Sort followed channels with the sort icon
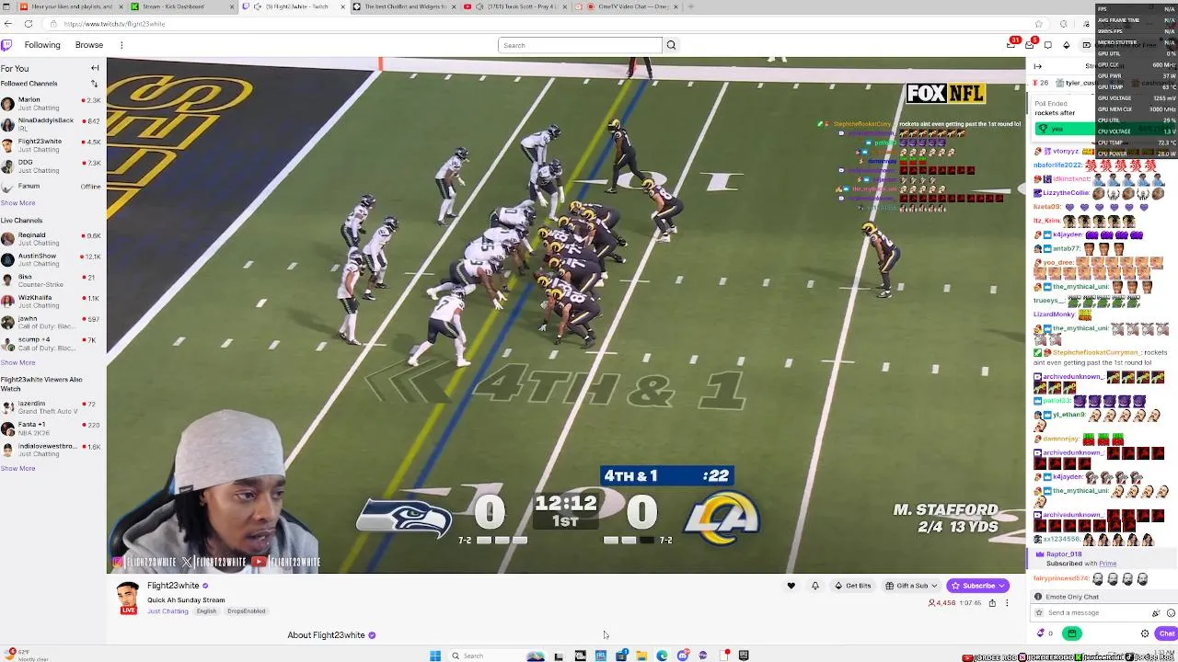Viewport: 1178px width, 662px height. (x=94, y=84)
